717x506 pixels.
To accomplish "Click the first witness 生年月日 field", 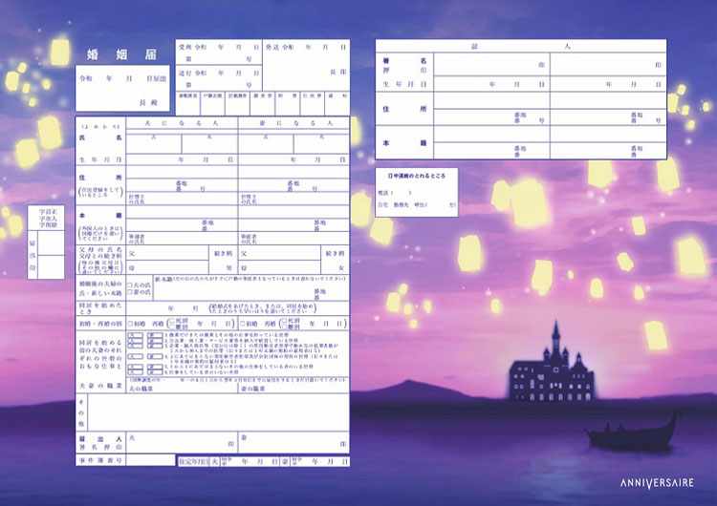I will (x=491, y=84).
